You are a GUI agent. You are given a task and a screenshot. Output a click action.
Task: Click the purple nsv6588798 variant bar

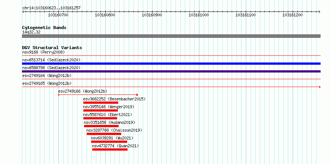click(171, 71)
